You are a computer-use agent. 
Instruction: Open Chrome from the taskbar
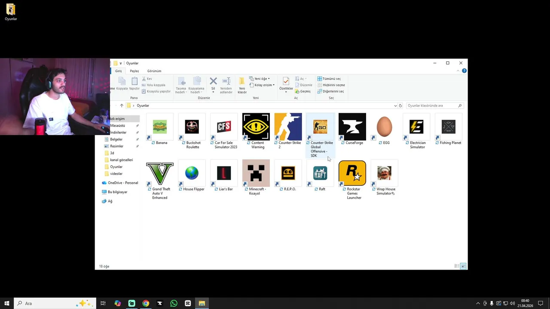click(x=146, y=303)
